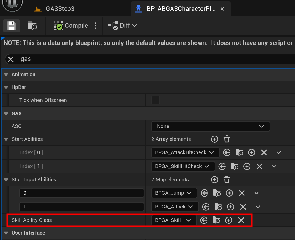
Task: Create new blueprint for Skill Ability Class
Action: point(229,220)
